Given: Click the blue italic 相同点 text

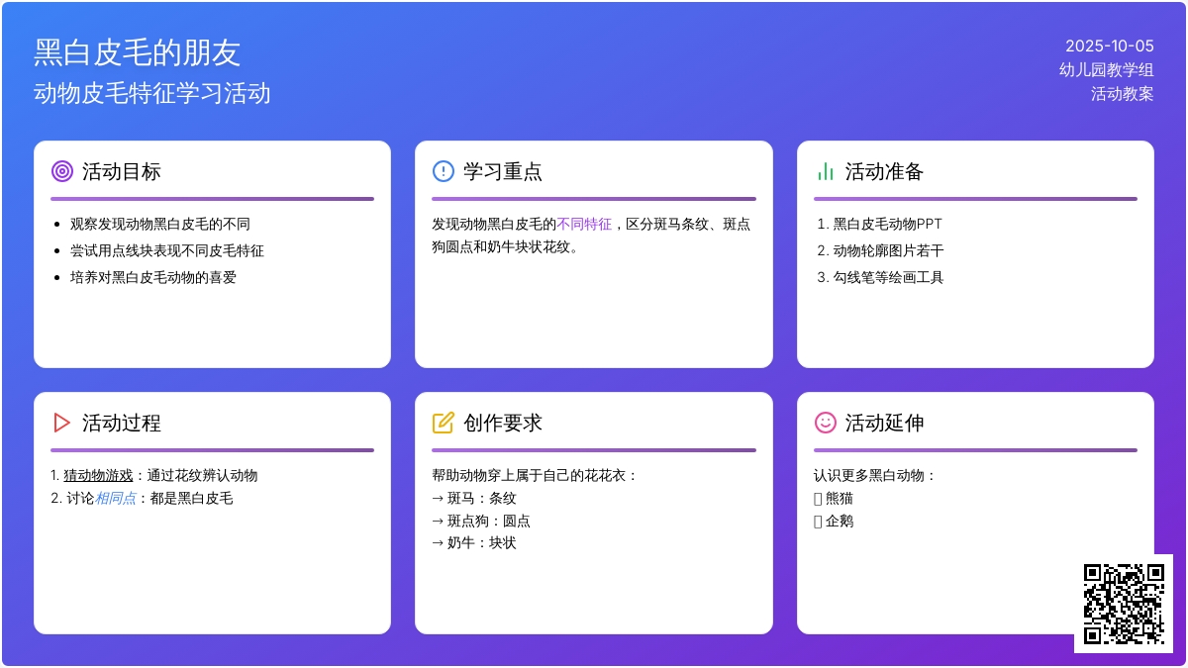Looking at the screenshot, I should point(115,499).
